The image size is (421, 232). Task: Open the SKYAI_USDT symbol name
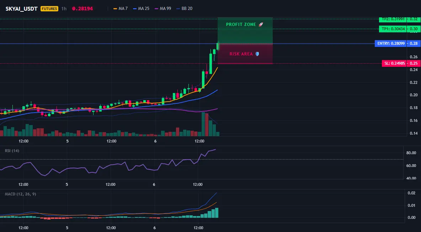pos(22,9)
